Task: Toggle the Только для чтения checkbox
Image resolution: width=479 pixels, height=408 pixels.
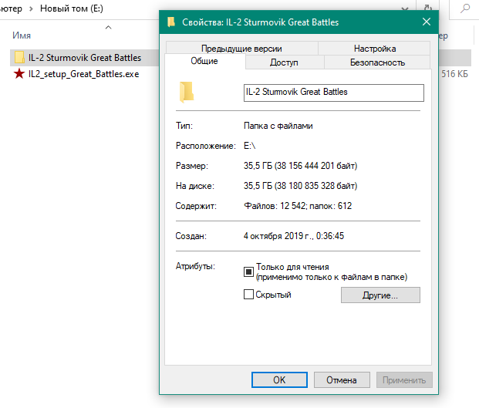Action: pos(248,271)
